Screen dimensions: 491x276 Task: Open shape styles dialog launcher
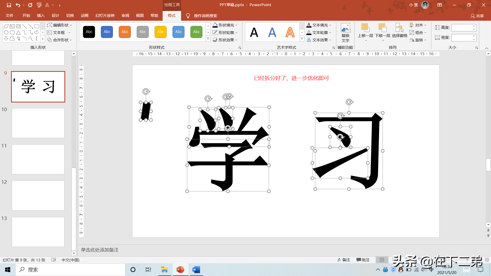click(240, 48)
